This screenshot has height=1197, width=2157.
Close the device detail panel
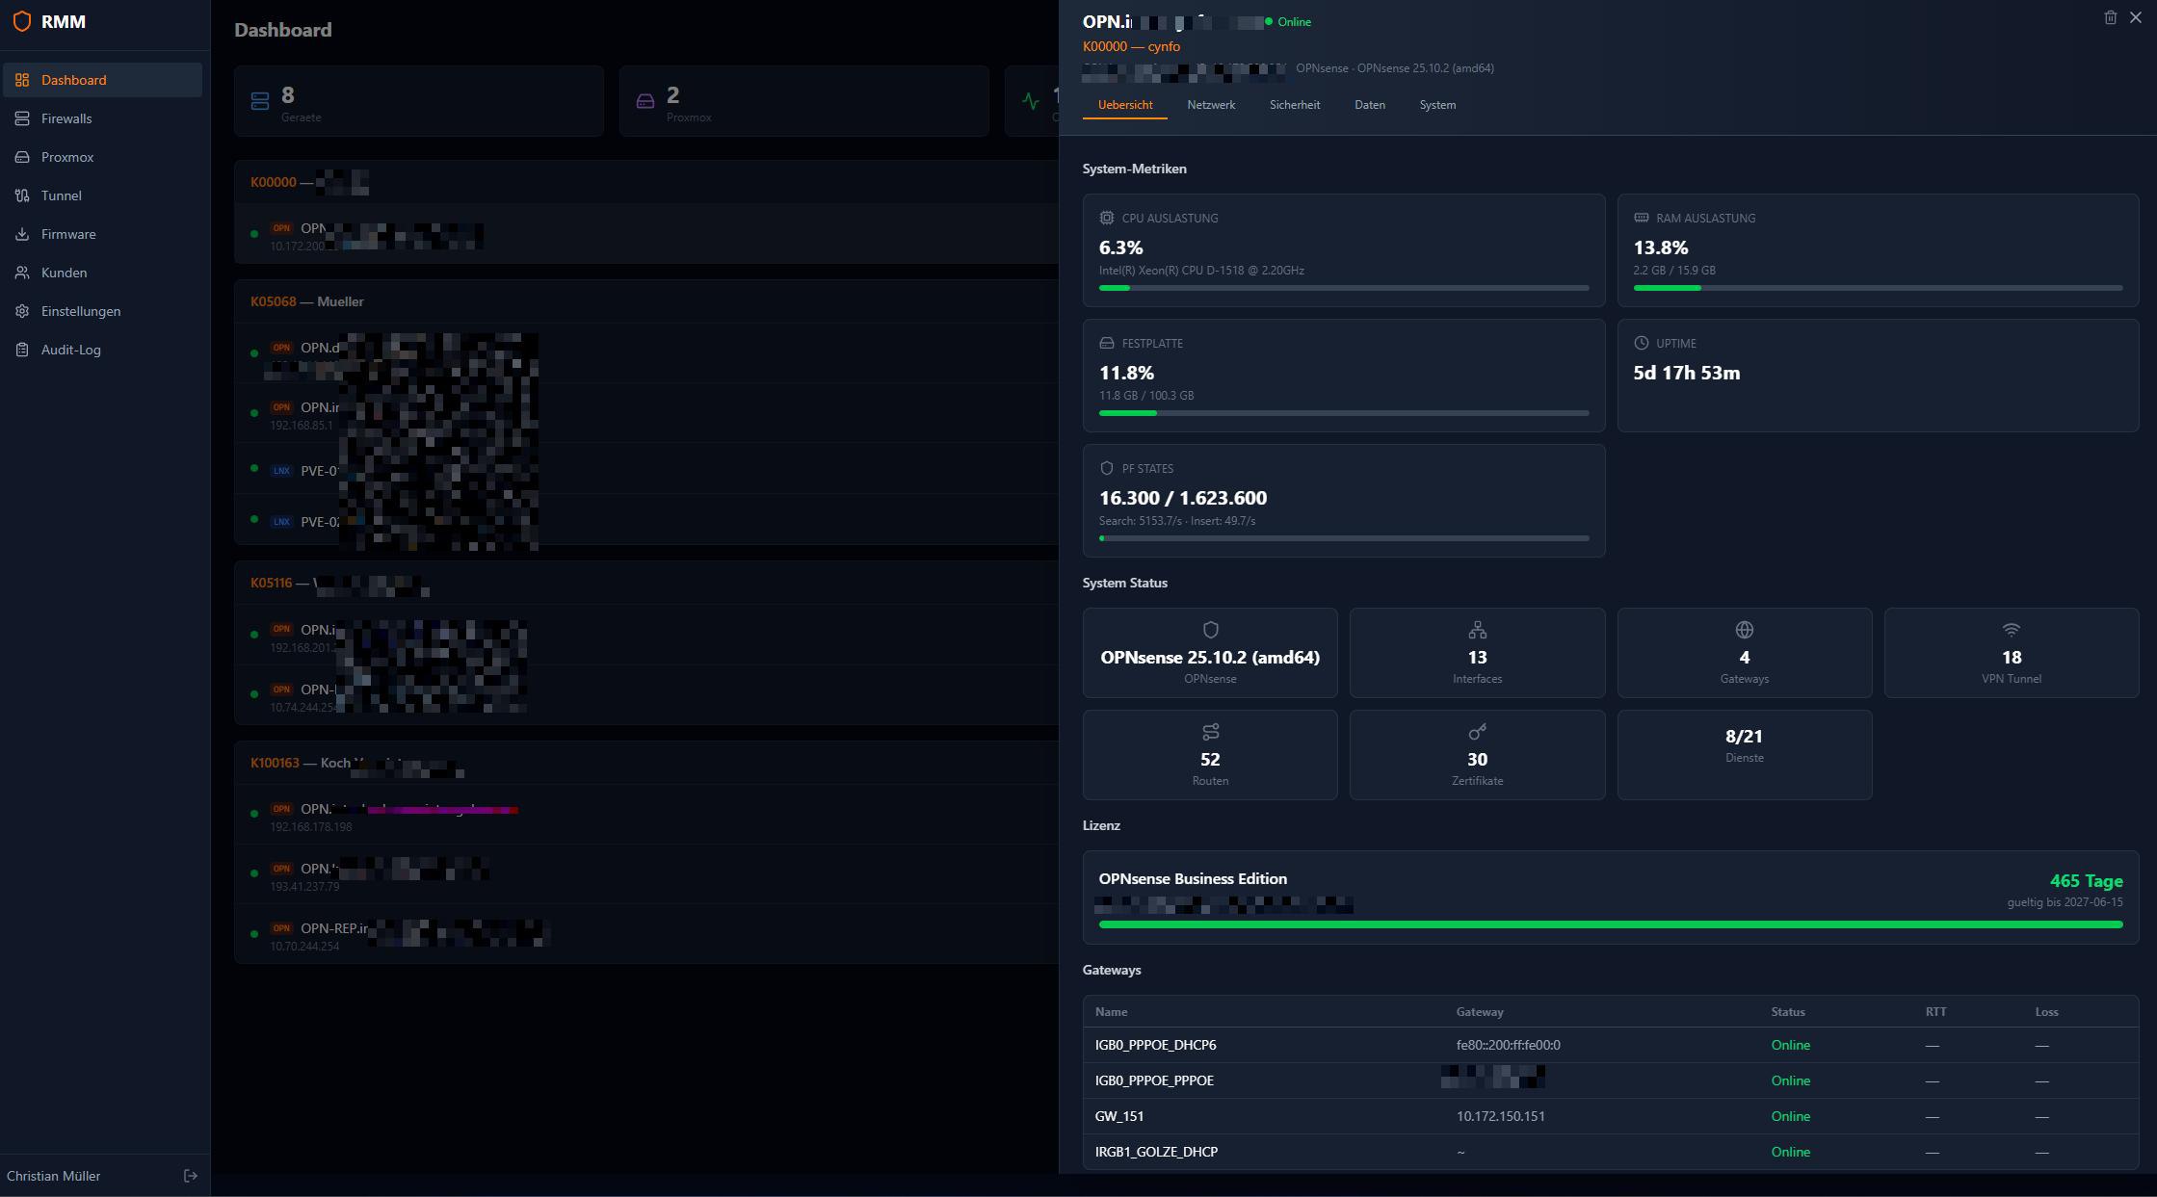(x=2136, y=17)
